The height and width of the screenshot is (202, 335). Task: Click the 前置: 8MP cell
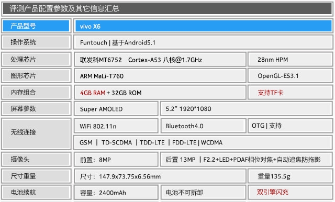pos(116,160)
